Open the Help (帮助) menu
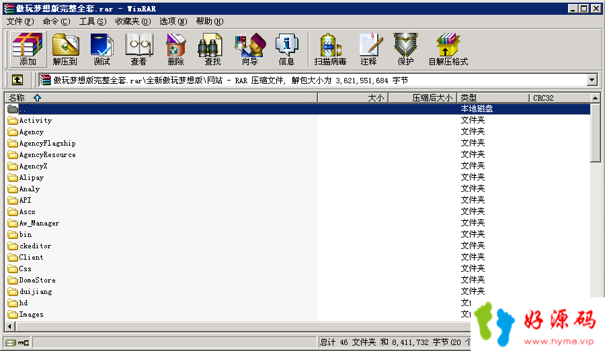 [x=210, y=21]
